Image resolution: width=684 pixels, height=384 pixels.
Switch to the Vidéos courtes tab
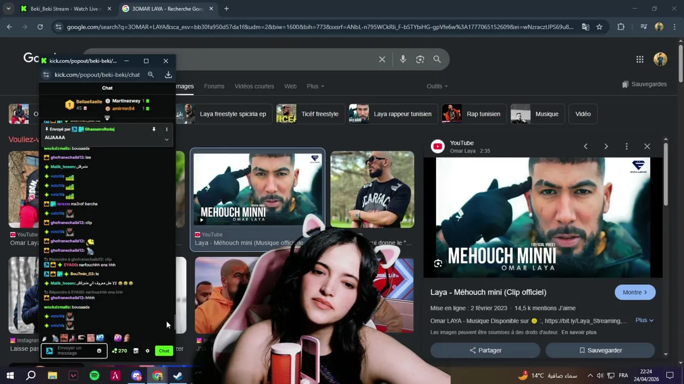point(254,86)
